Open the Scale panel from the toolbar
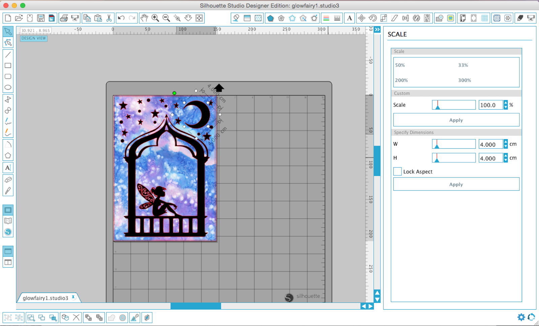 [384, 18]
